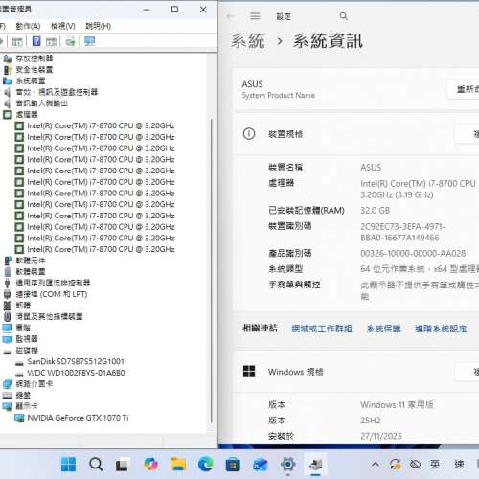Click the chip icon beside 韌體
Screen dimensions: 479x479
pyautogui.click(x=8, y=306)
